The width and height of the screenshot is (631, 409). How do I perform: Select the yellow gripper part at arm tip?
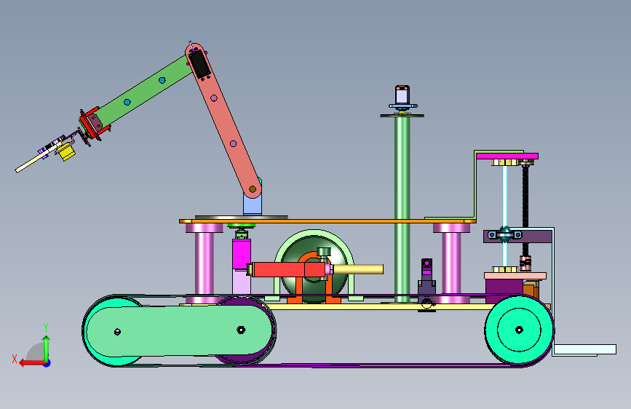tap(66, 152)
